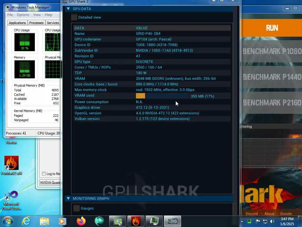
Task: Click the GPU Shark 2 title bar icon
Action: point(65,1)
